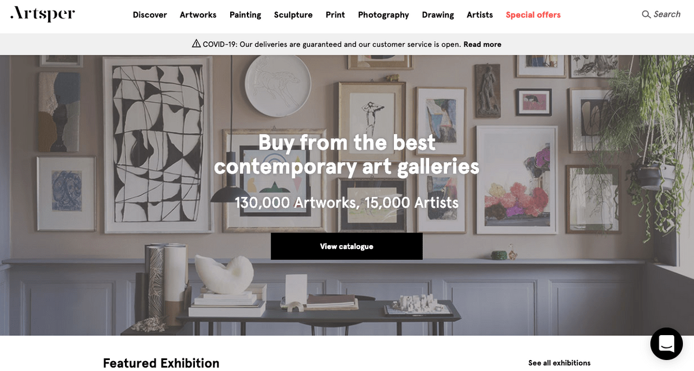Select Sculpture in the navigation
This screenshot has width=694, height=371.
point(293,15)
